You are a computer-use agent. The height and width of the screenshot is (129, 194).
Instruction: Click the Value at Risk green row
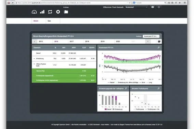(64, 71)
